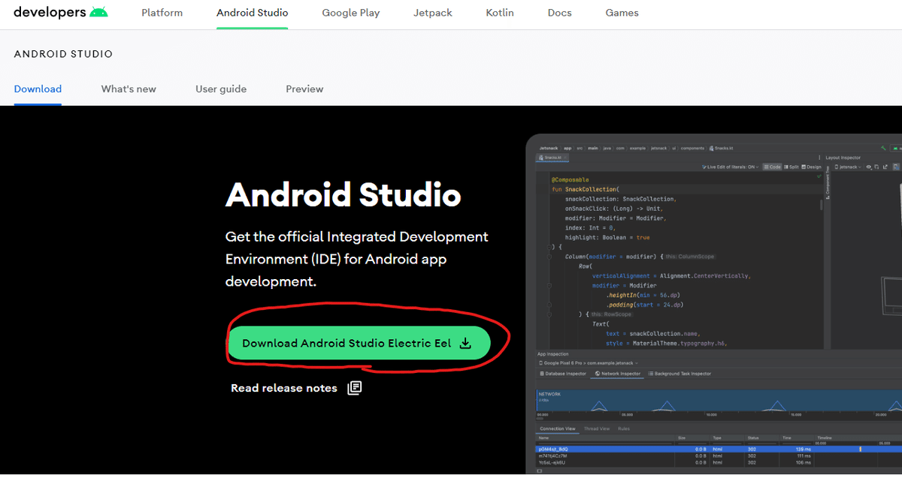902x487 pixels.
Task: Open the Read release notes link
Action: [x=296, y=388]
